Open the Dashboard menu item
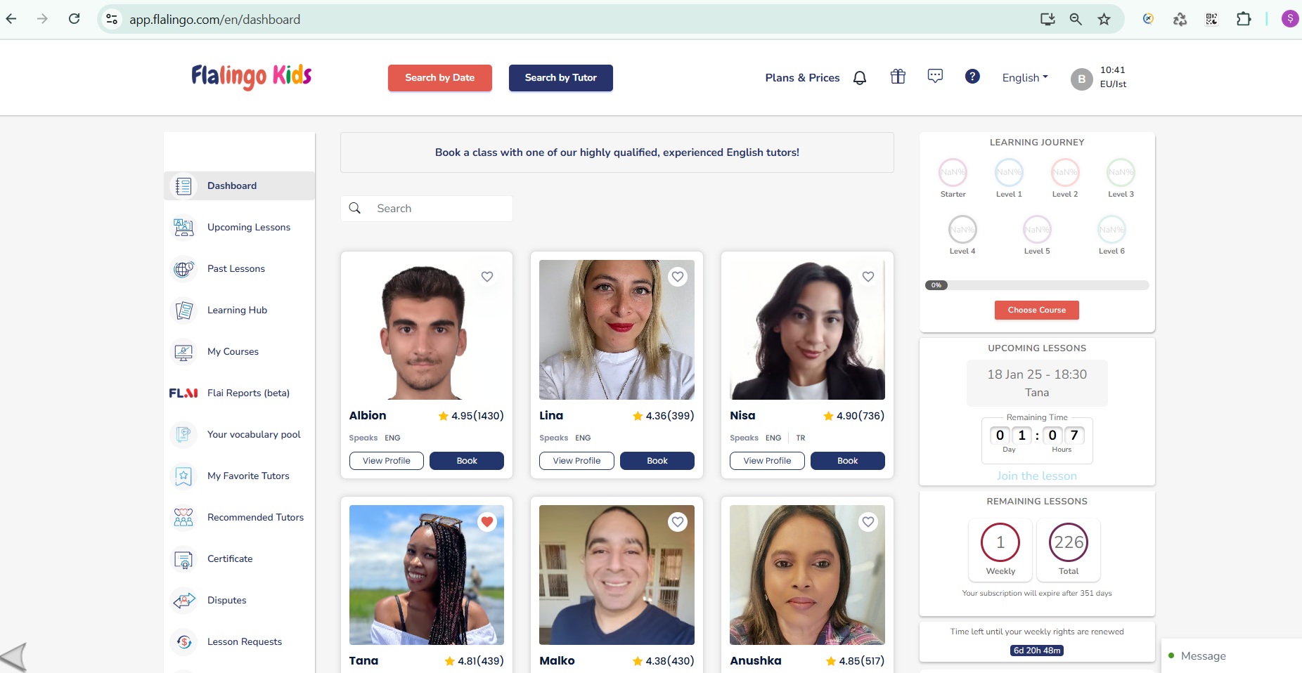 (x=239, y=186)
